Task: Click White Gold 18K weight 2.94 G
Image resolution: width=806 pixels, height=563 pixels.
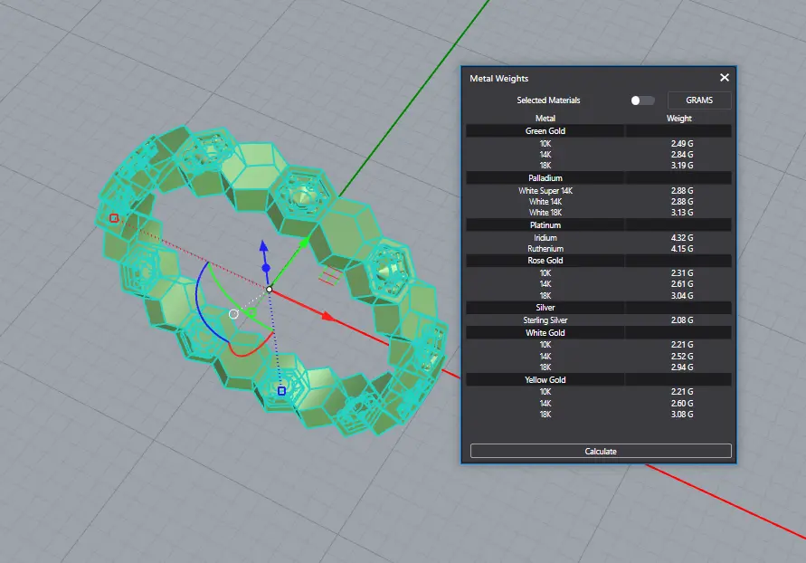Action: click(x=681, y=367)
